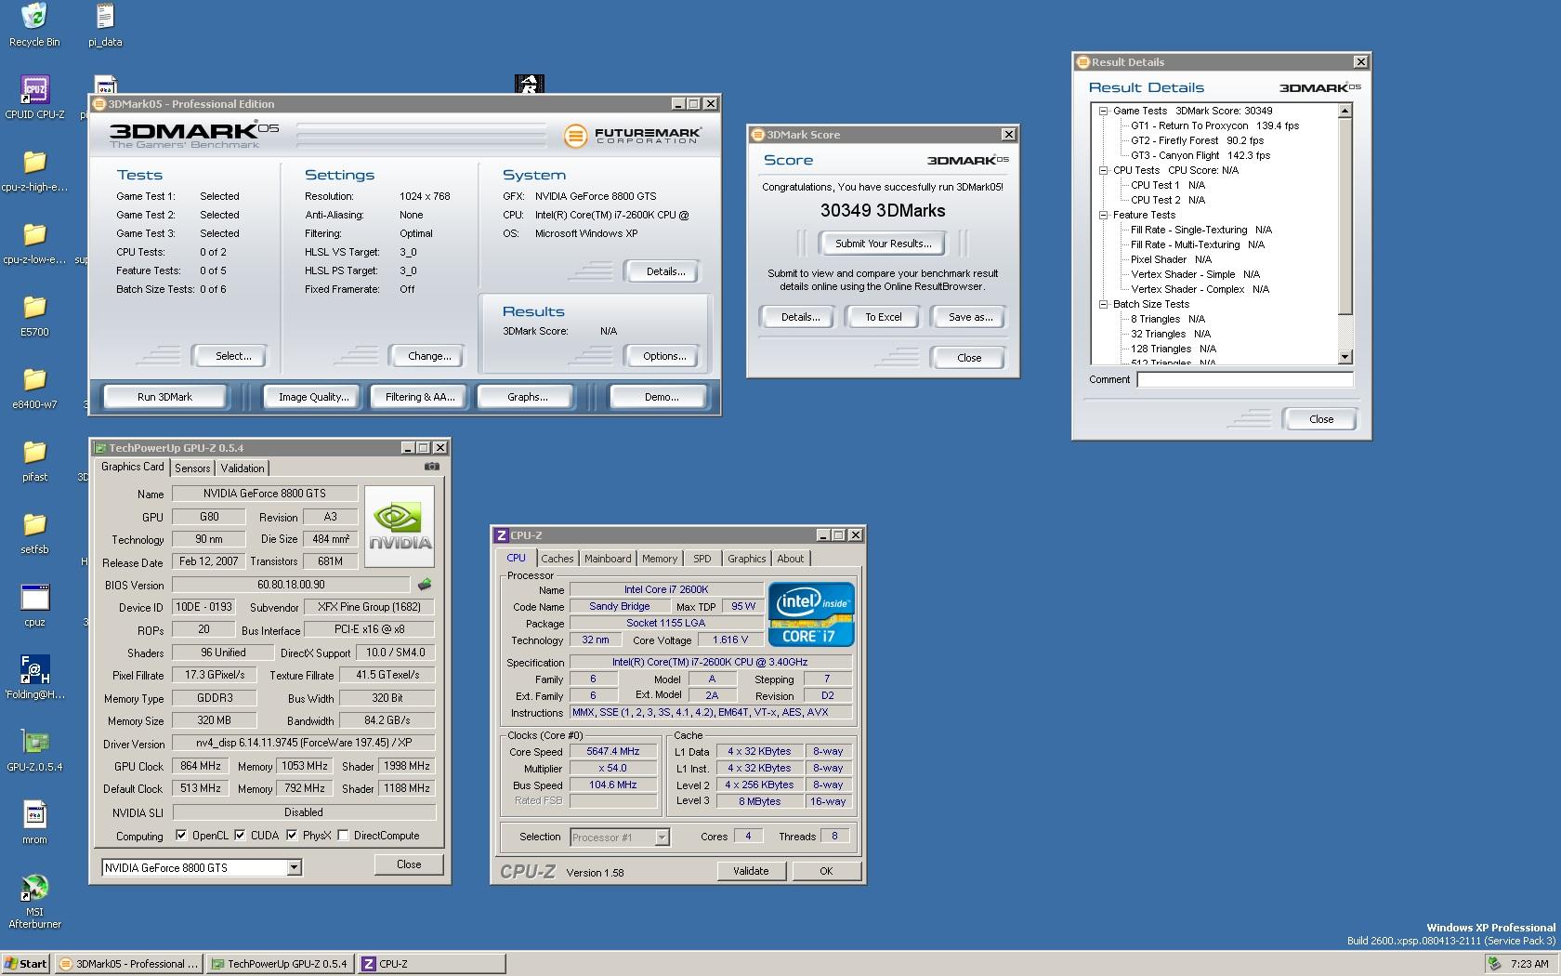Launch MSI Afterburner desktop shortcut

point(34,901)
